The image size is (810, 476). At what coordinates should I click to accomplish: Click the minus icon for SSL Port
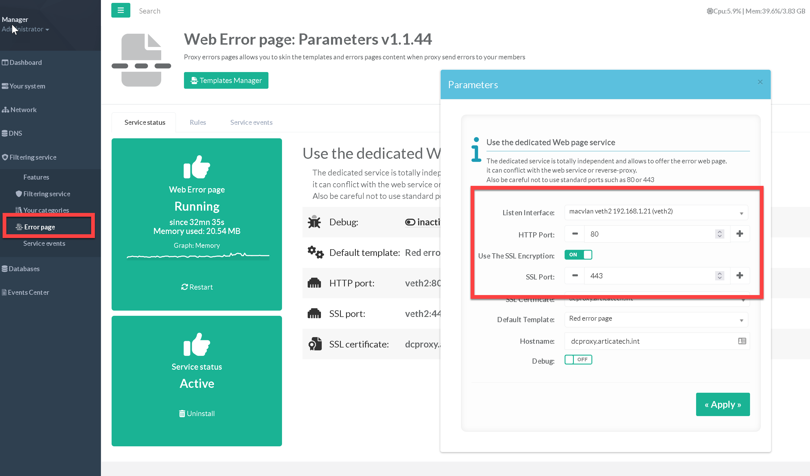coord(575,275)
